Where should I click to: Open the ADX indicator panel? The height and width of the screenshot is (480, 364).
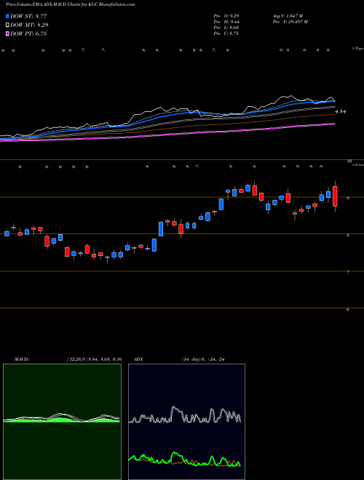coord(186,422)
